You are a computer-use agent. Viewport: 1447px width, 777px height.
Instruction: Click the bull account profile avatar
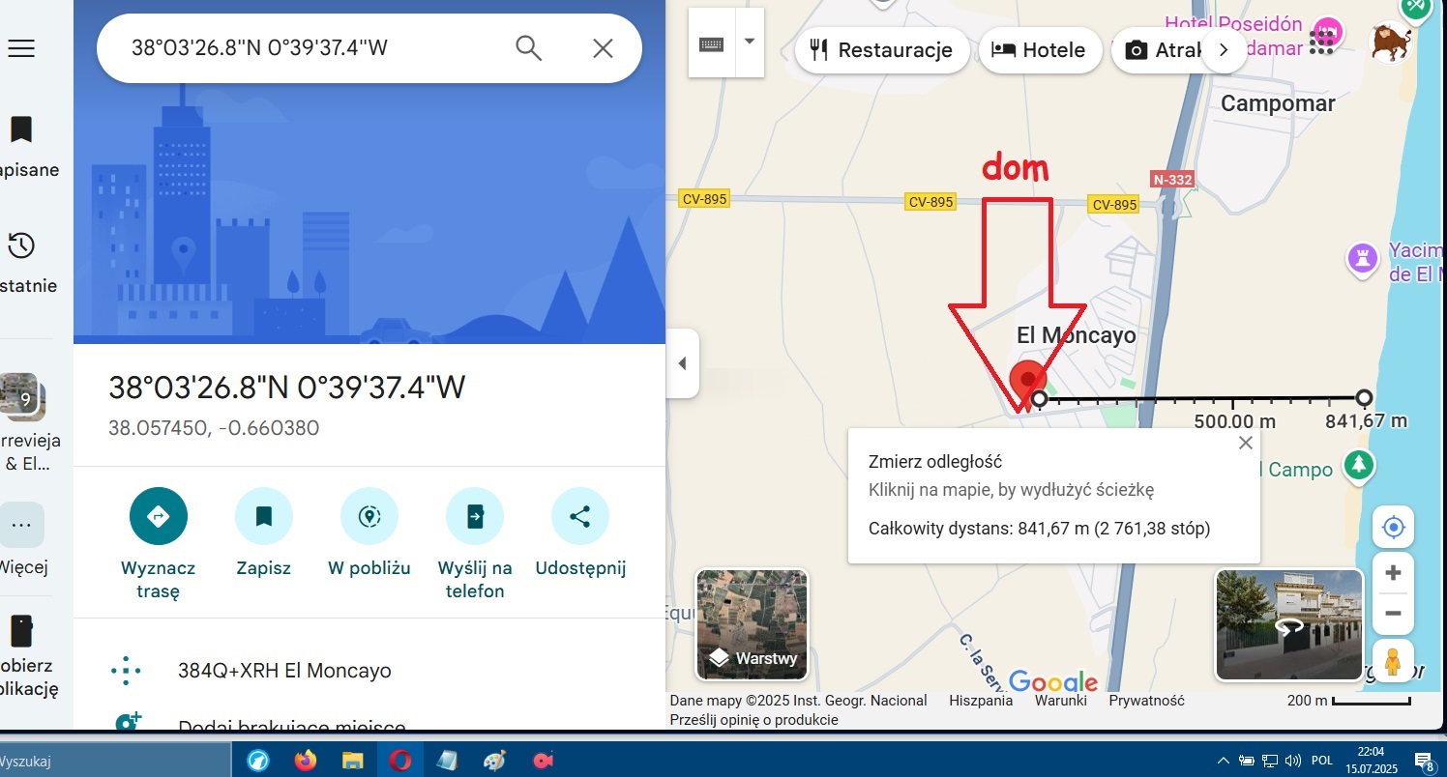point(1390,43)
